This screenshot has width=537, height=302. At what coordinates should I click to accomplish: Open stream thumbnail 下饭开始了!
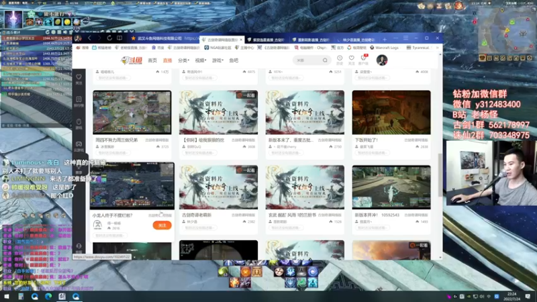tap(391, 112)
